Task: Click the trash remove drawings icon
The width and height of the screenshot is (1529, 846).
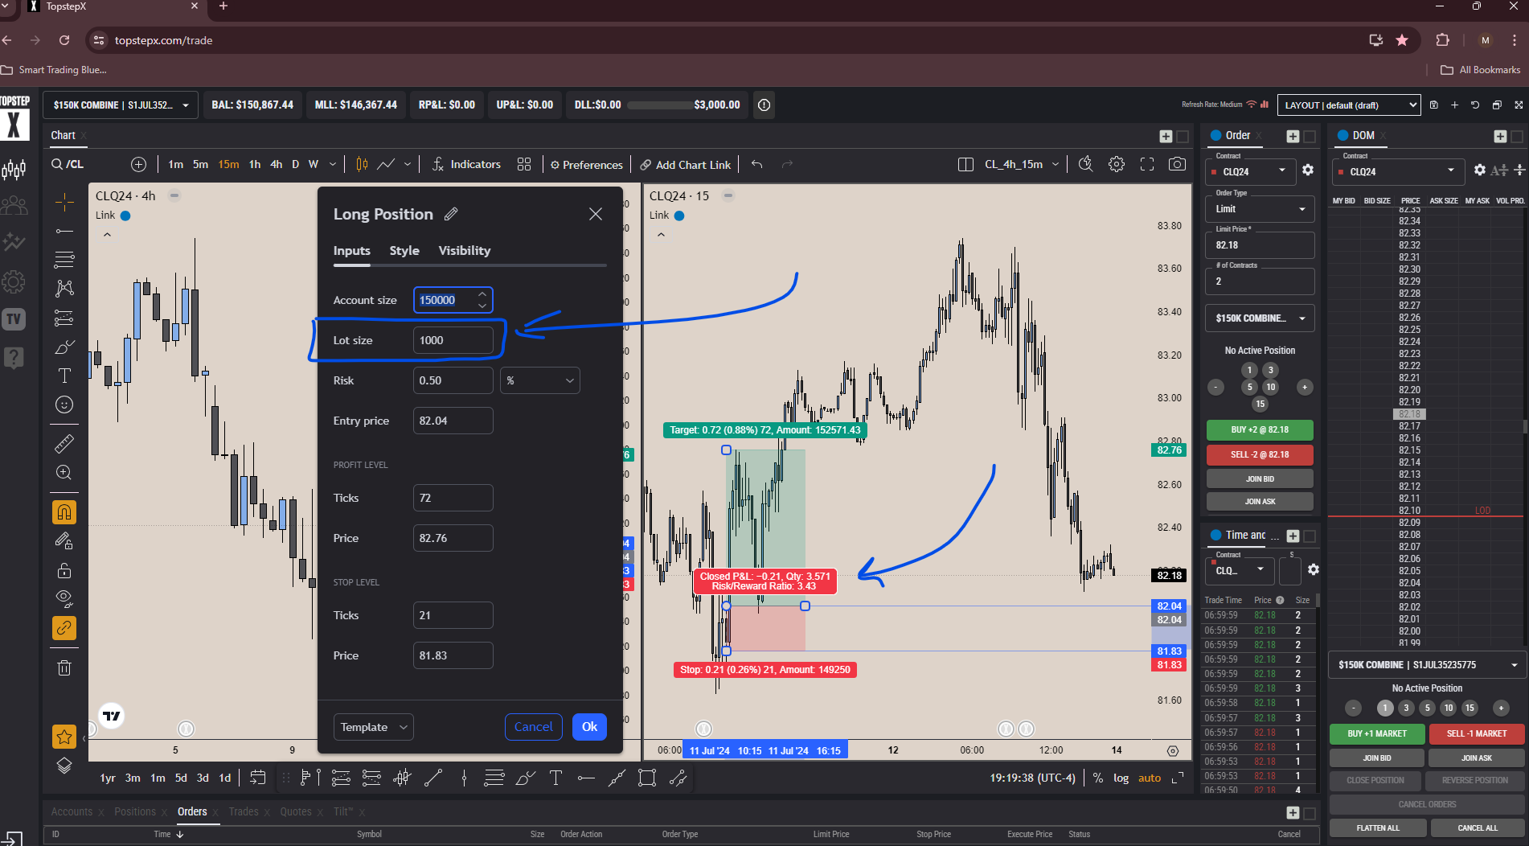Action: 64,667
